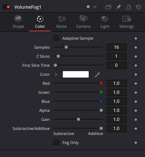Pick a color with the eyedropper
Viewport: 145px width, 157px height.
[x=97, y=75]
